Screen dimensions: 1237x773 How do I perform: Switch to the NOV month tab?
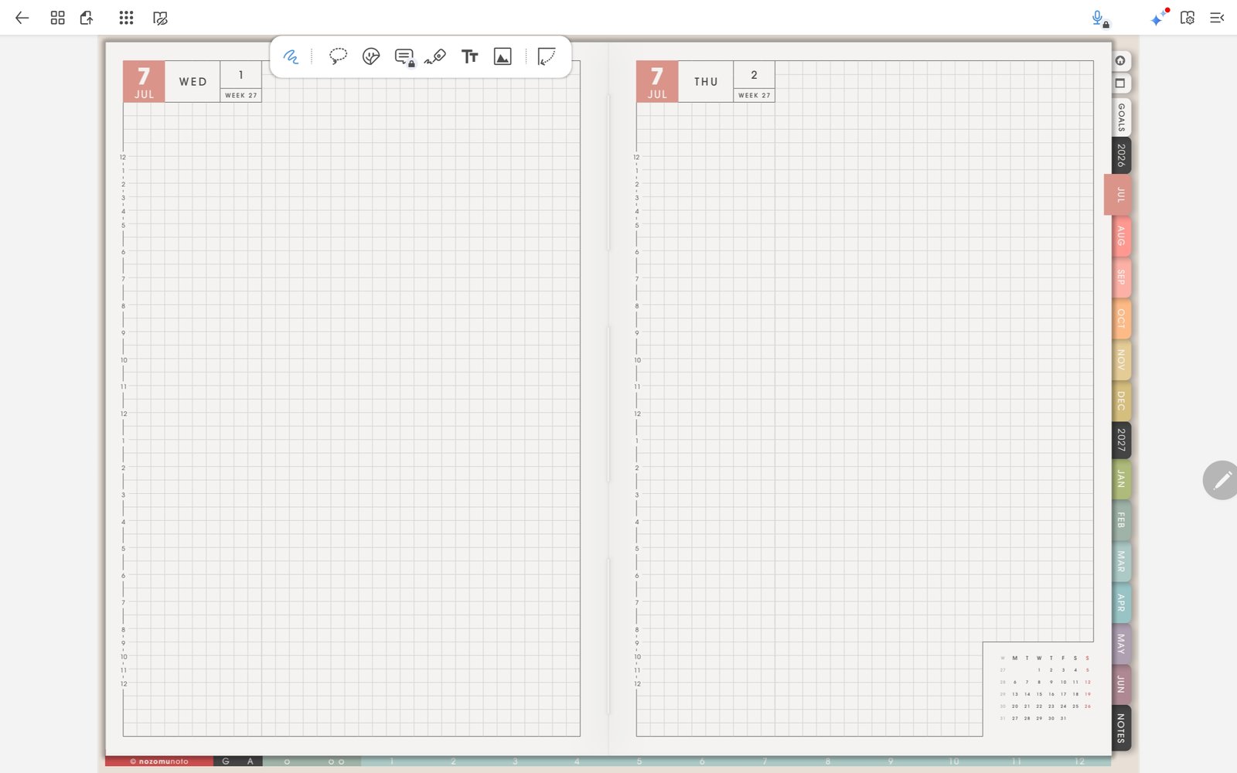coord(1121,359)
